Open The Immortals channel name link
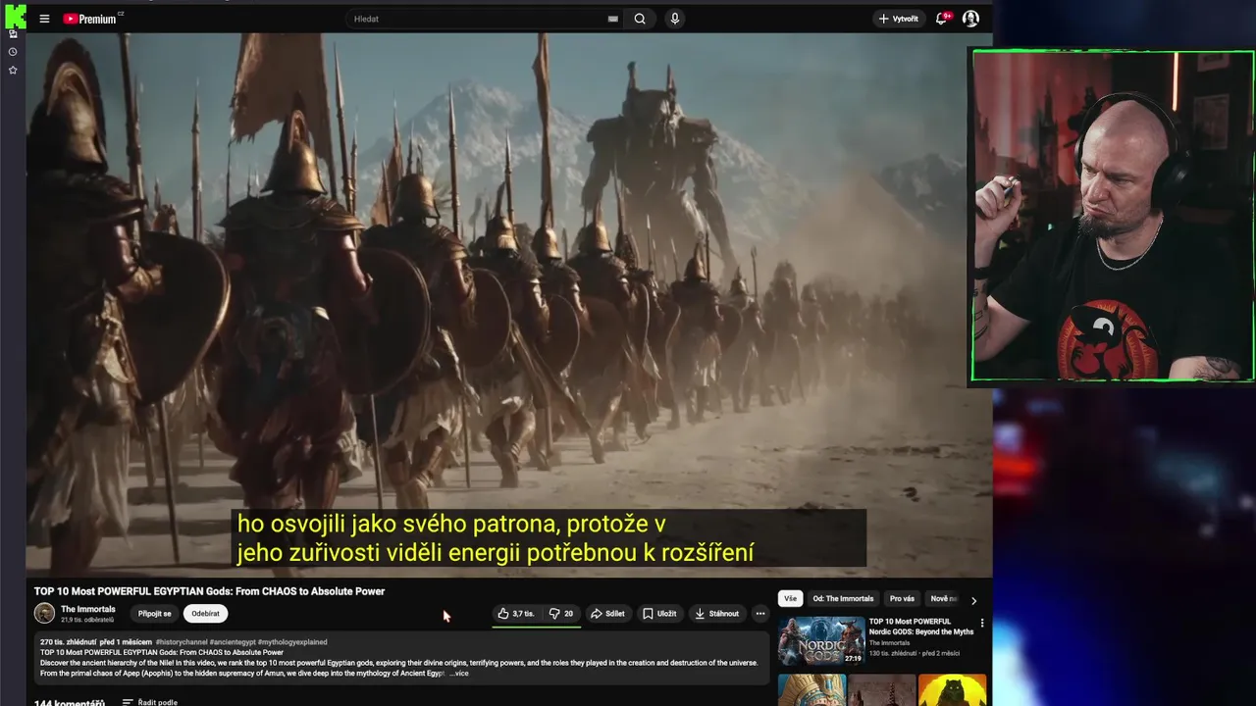Image resolution: width=1256 pixels, height=706 pixels. 87,609
